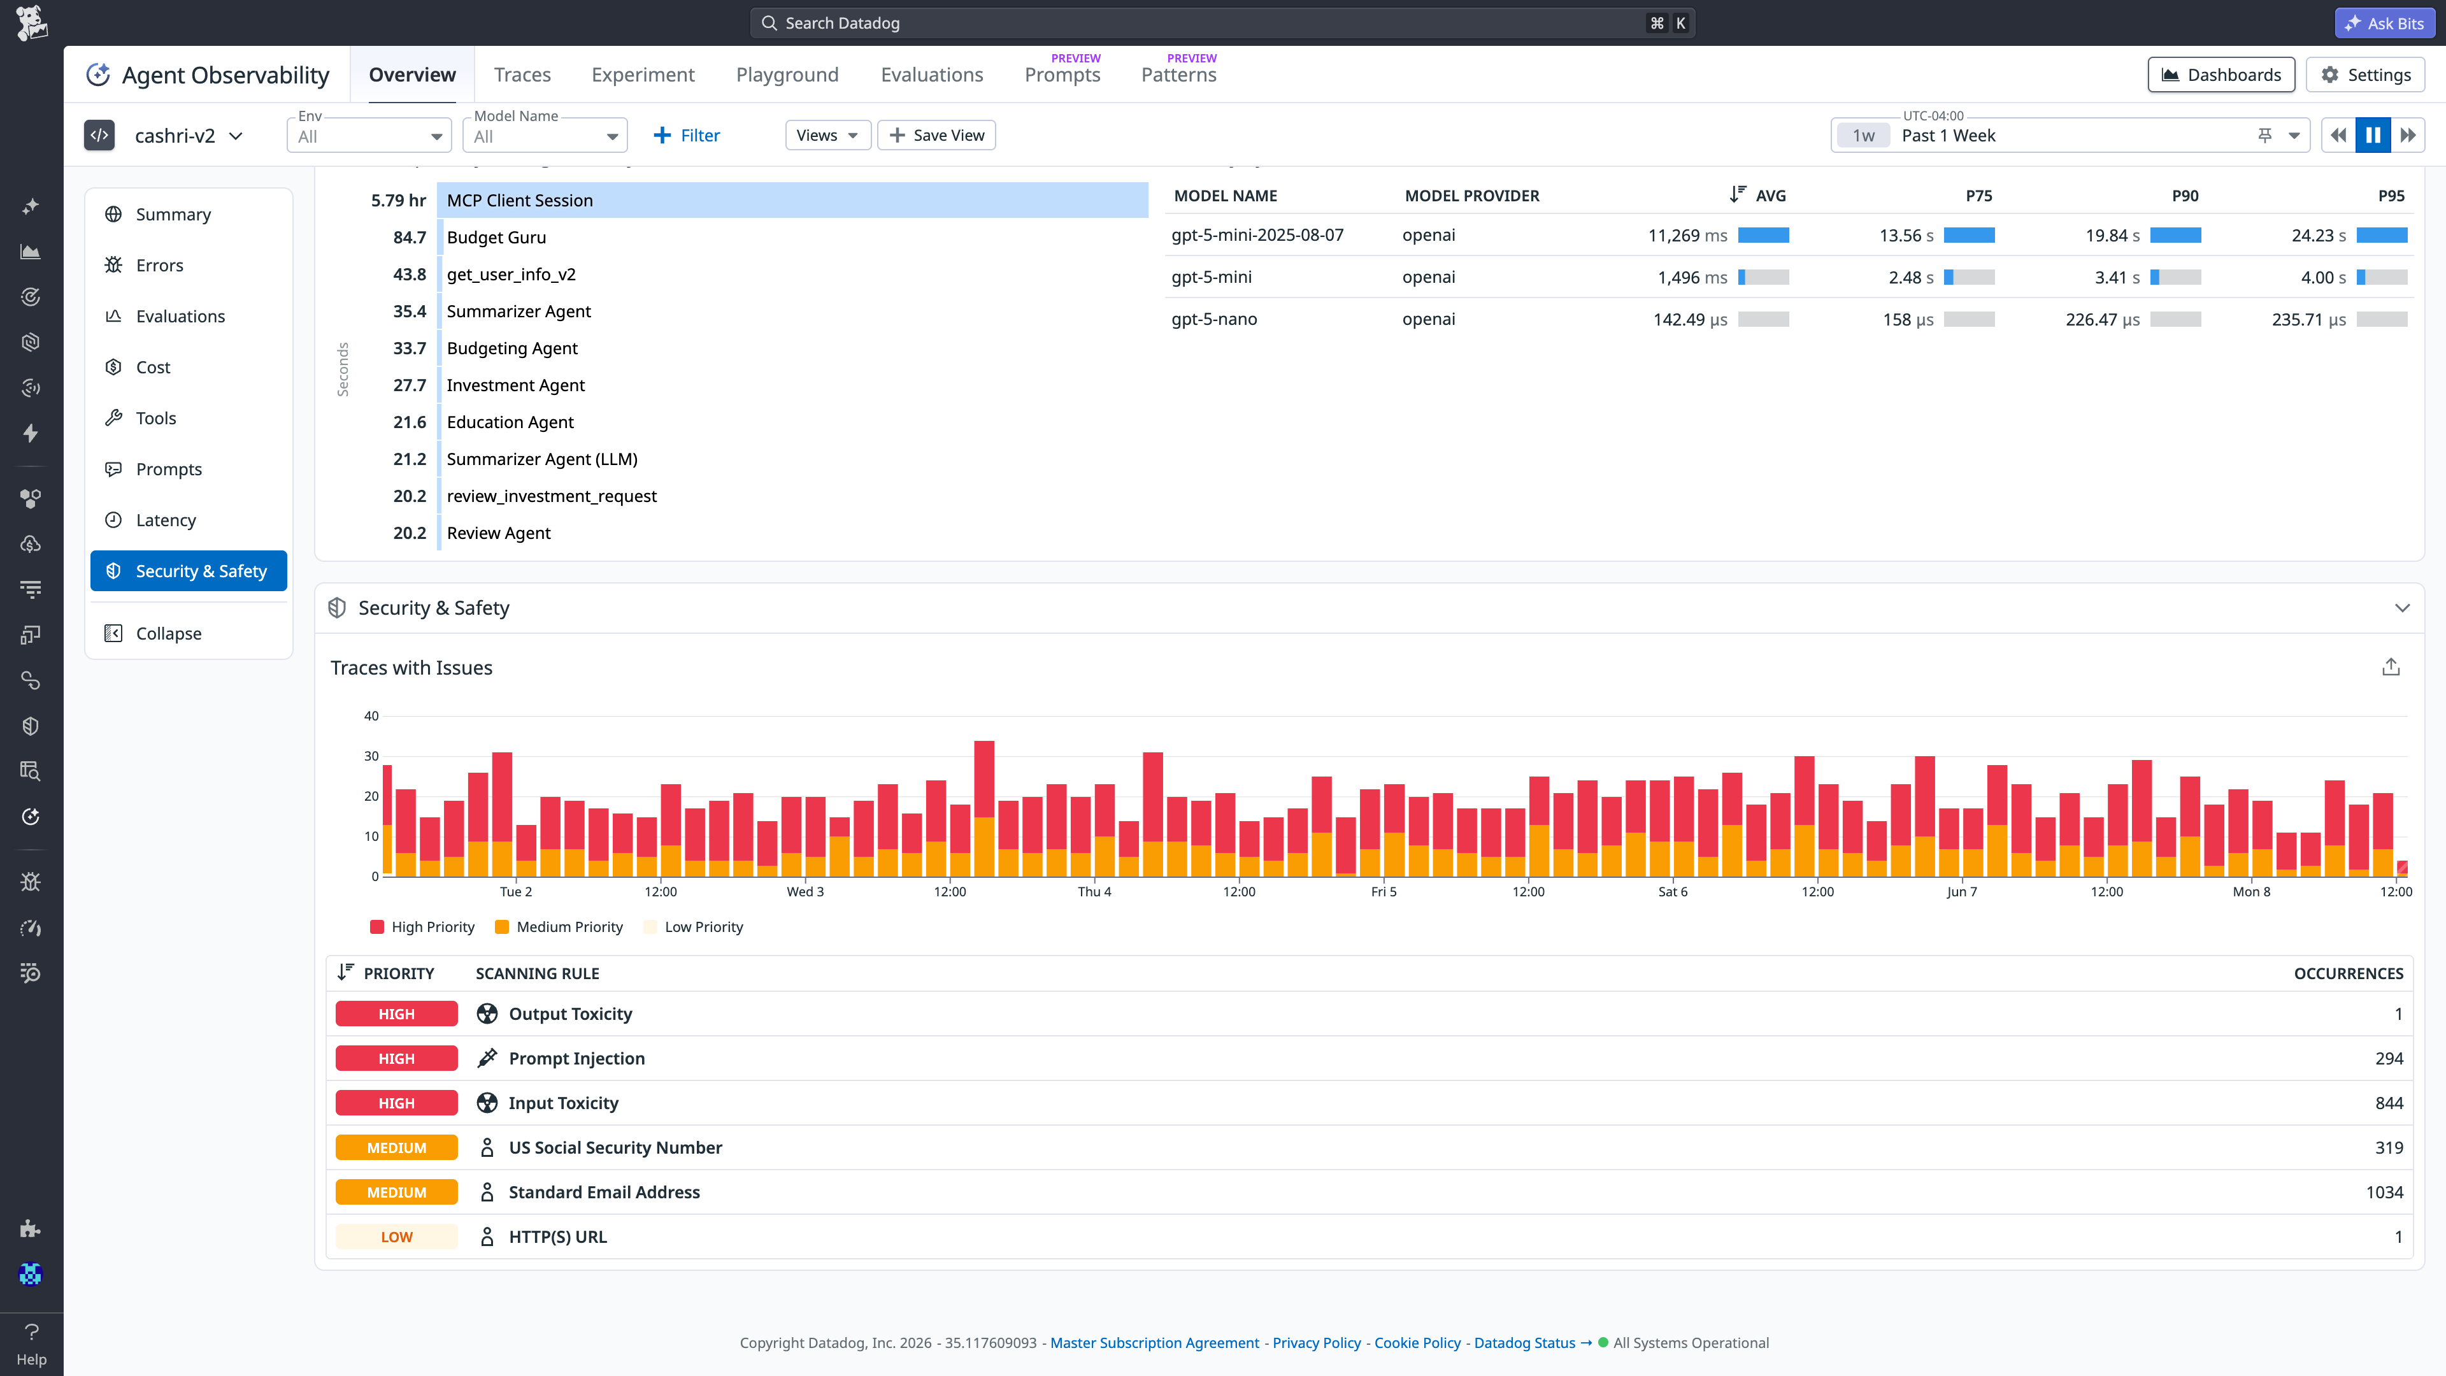The height and width of the screenshot is (1376, 2446).
Task: Open the lightning bolt icon in left rail
Action: coord(31,433)
